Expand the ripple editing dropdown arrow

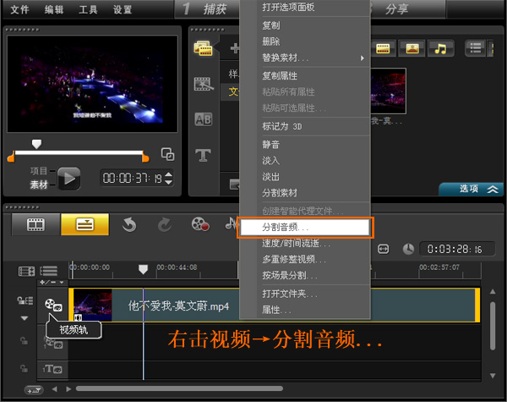[x=25, y=318]
